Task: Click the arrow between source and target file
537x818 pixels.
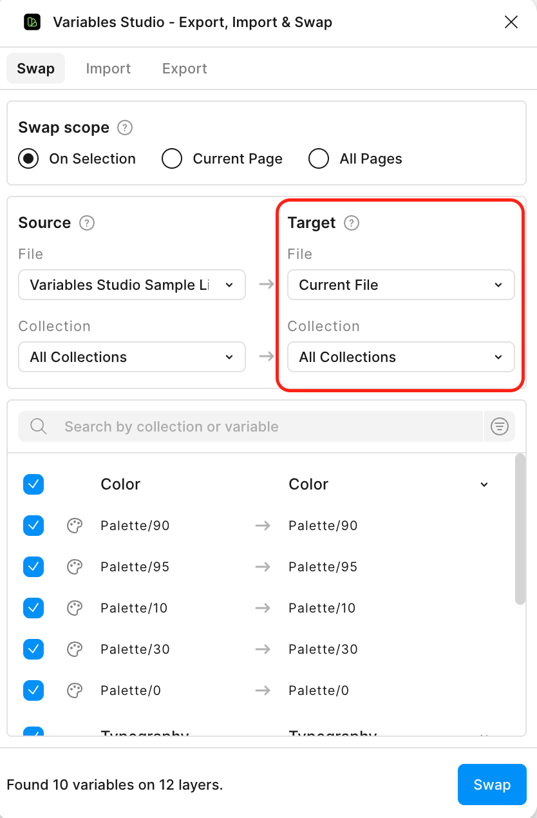Action: [x=267, y=285]
